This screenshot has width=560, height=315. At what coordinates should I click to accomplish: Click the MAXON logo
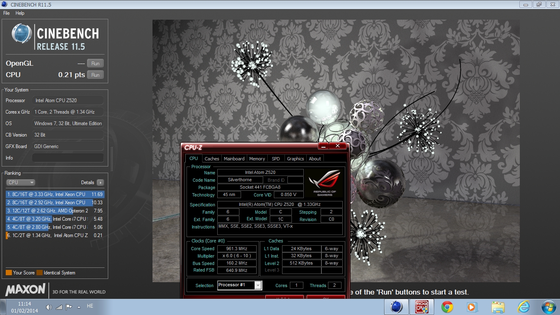[x=25, y=290]
